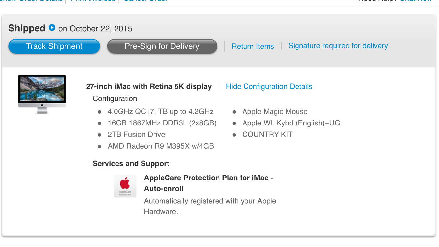Select the COUNTRY KIT item
This screenshot has width=439, height=247.
click(x=267, y=135)
